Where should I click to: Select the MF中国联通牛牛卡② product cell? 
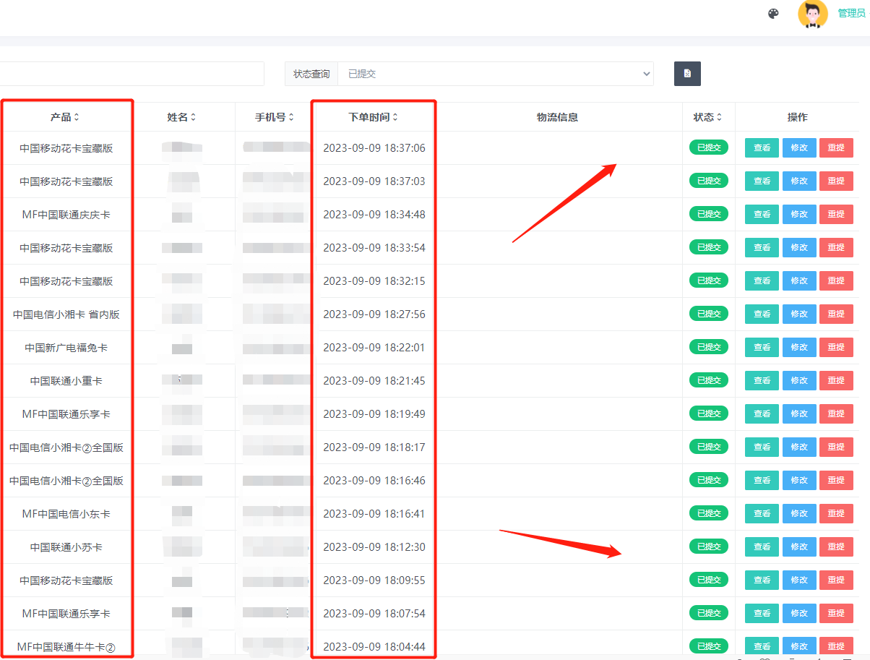click(x=66, y=647)
